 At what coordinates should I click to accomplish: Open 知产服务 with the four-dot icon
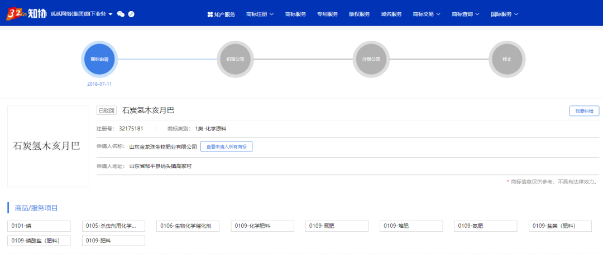(221, 14)
